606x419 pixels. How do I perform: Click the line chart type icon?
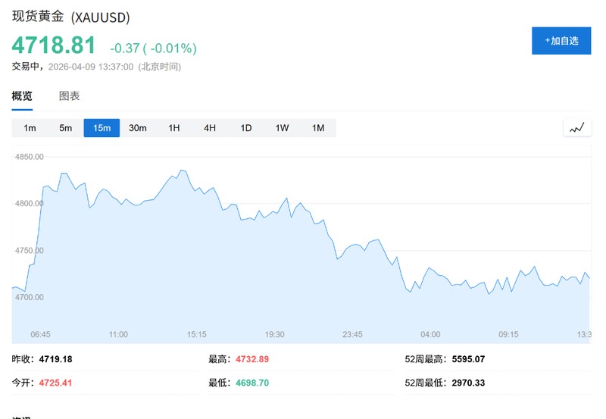click(577, 127)
